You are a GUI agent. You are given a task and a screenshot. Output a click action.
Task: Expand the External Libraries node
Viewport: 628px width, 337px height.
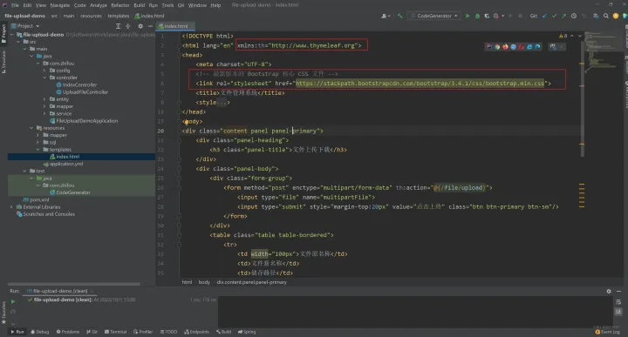click(x=11, y=207)
